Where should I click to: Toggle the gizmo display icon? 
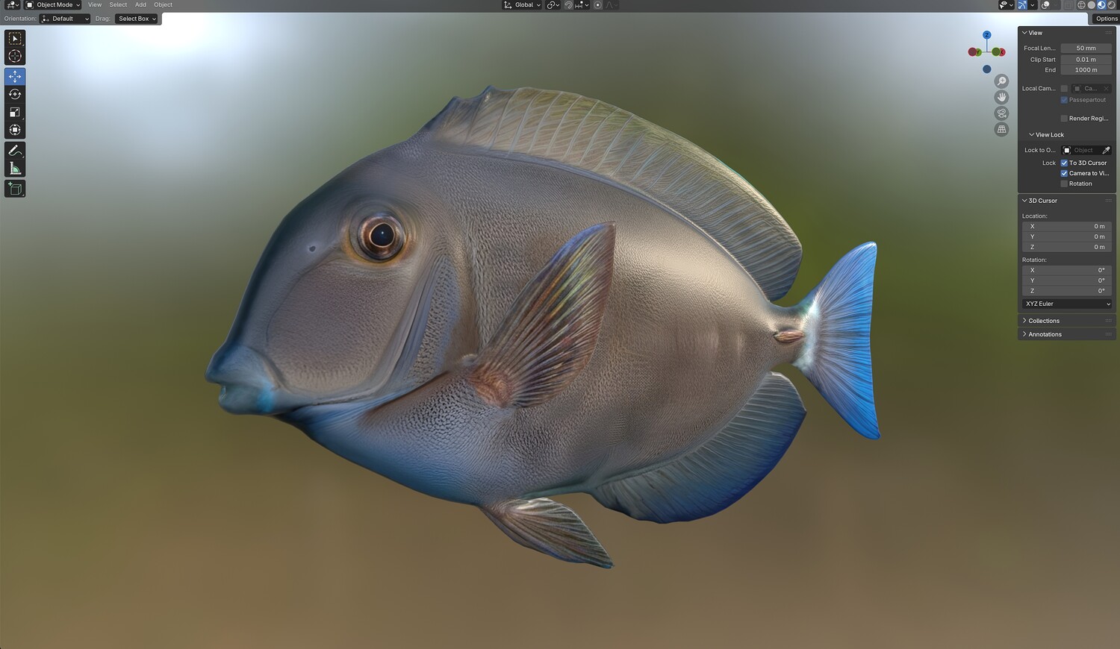point(1023,4)
